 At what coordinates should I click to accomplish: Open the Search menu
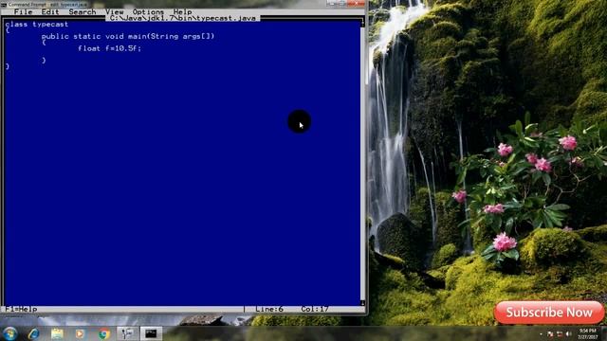point(83,12)
